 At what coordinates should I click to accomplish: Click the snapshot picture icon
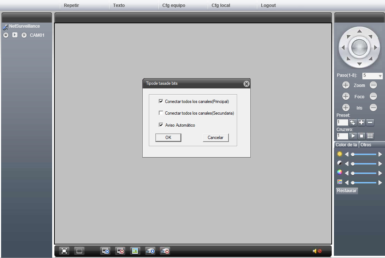[135, 251]
